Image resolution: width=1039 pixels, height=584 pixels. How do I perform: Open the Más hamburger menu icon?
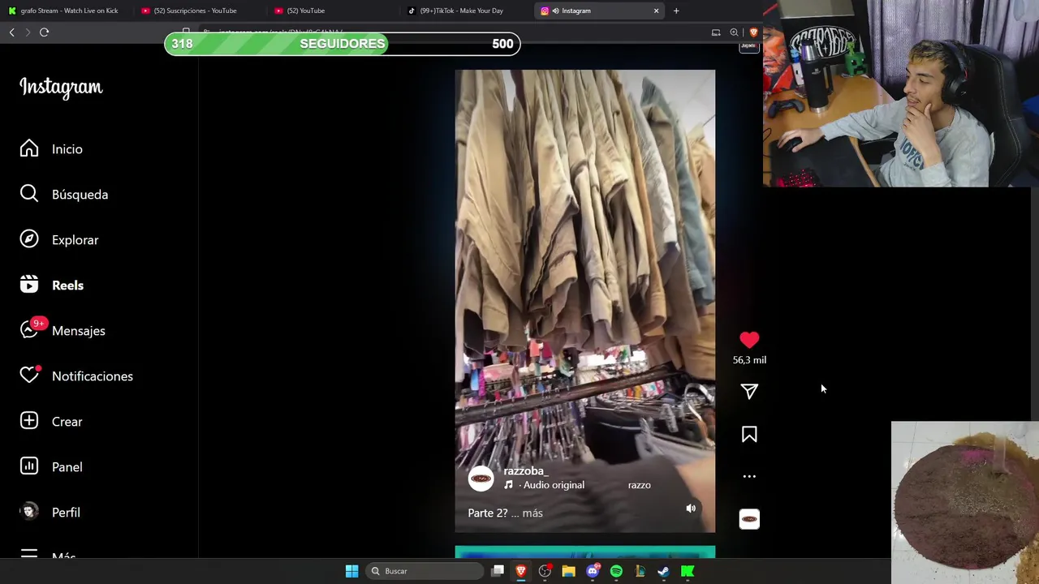pyautogui.click(x=29, y=554)
